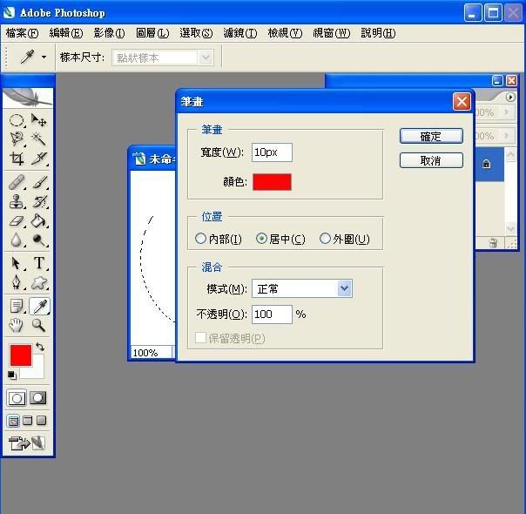
Task: Select the Move tool
Action: coord(38,120)
